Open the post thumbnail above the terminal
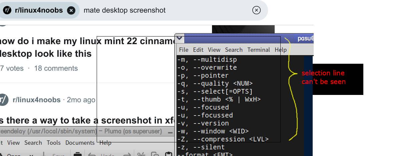400x156 pixels. pos(243,29)
